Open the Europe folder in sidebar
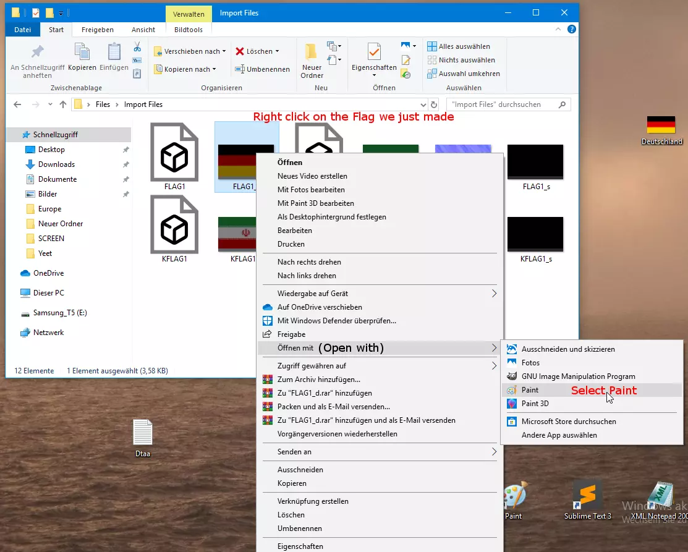The width and height of the screenshot is (688, 552). pyautogui.click(x=49, y=209)
